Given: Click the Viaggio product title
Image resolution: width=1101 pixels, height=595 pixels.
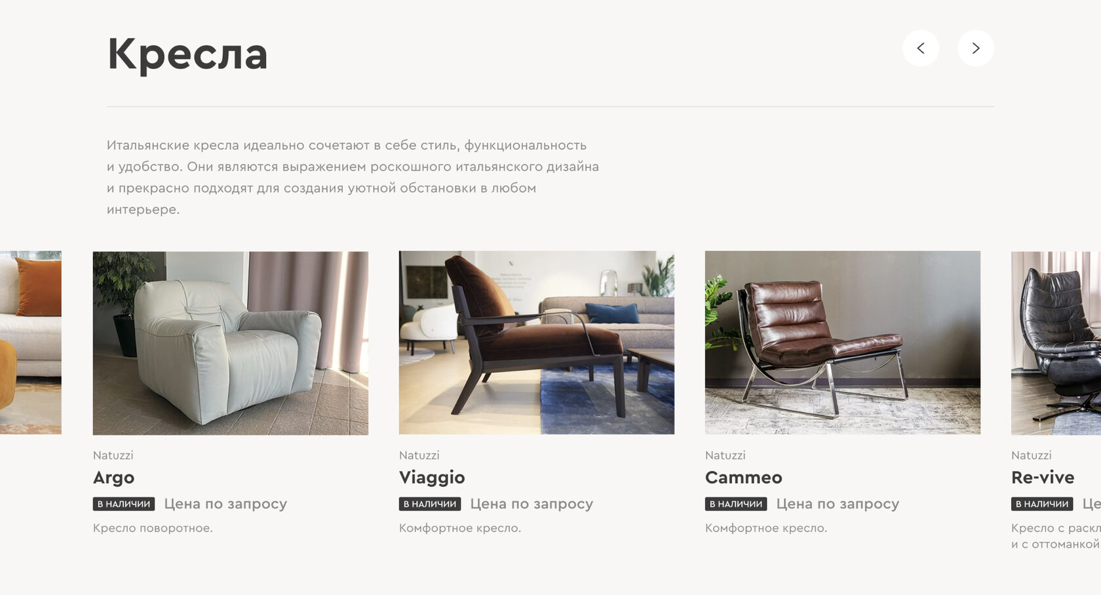Looking at the screenshot, I should [x=432, y=478].
